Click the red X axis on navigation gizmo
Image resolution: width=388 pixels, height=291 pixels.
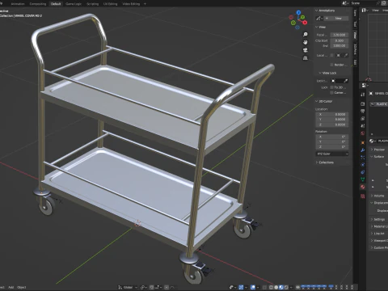(305, 23)
